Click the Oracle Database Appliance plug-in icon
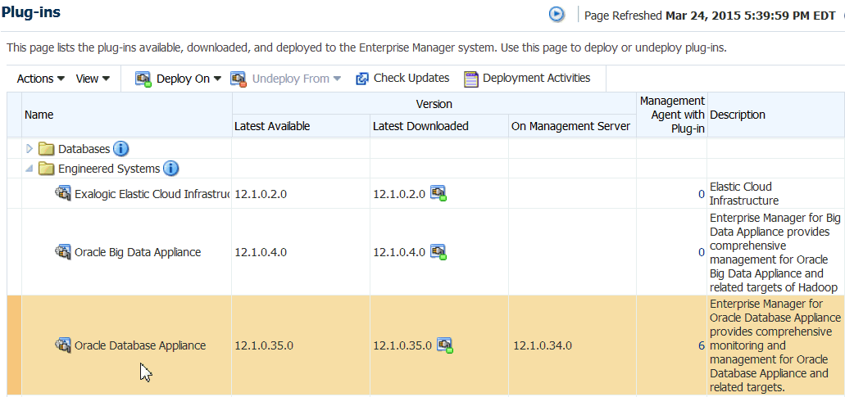 (x=63, y=345)
